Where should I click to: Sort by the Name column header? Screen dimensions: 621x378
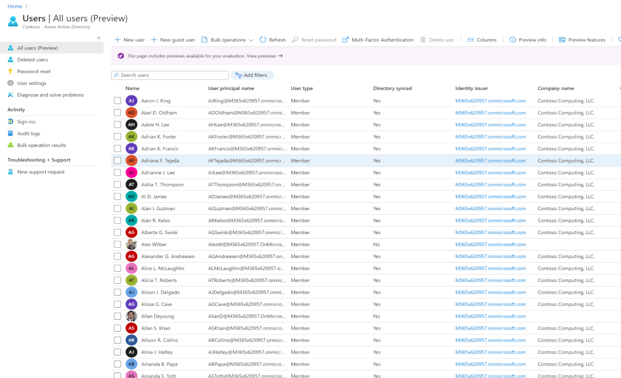coord(132,88)
